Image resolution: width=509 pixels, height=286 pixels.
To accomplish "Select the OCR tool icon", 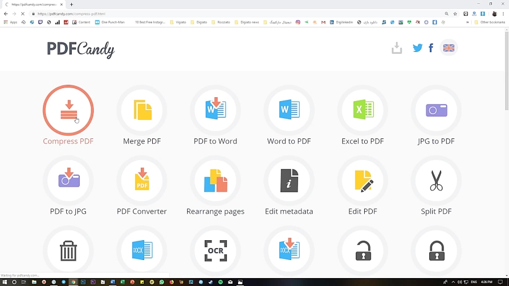I will point(215,250).
